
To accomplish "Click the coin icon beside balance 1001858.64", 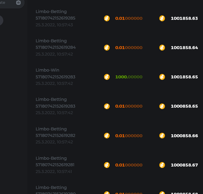I will click(162, 48).
